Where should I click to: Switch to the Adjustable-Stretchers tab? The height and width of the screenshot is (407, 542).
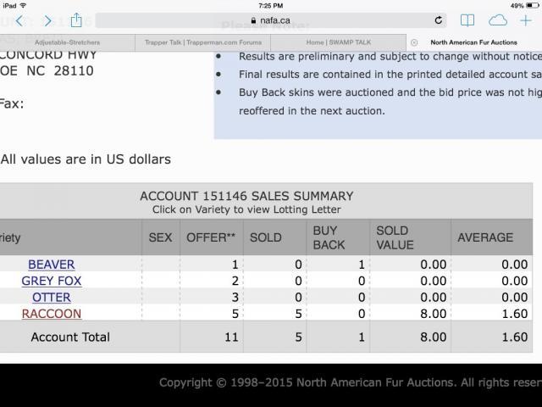(x=68, y=42)
